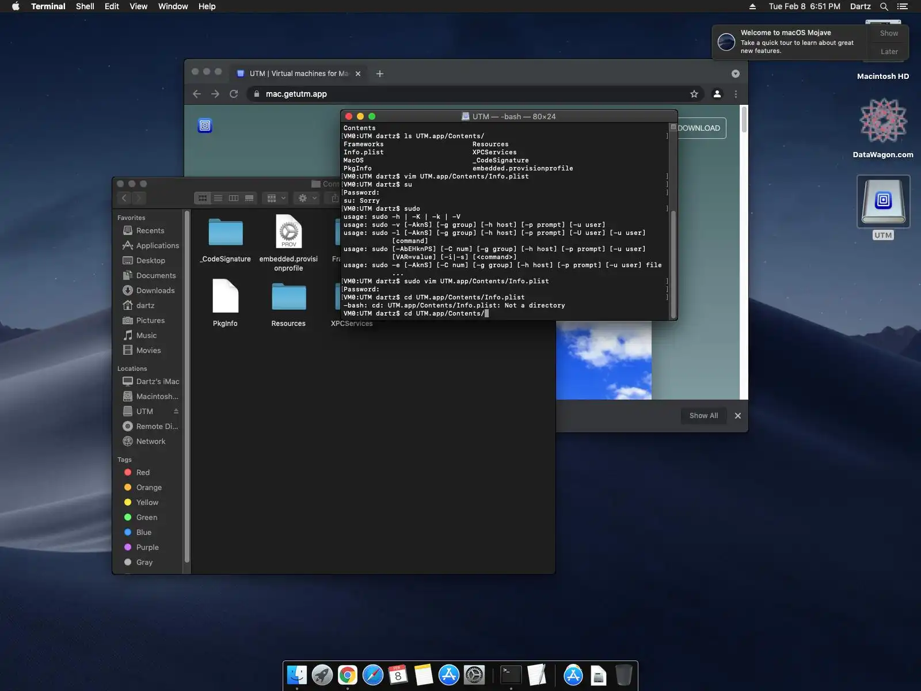Select the PkgInfo file in Finder
Viewport: 921px width, 691px height.
point(225,303)
